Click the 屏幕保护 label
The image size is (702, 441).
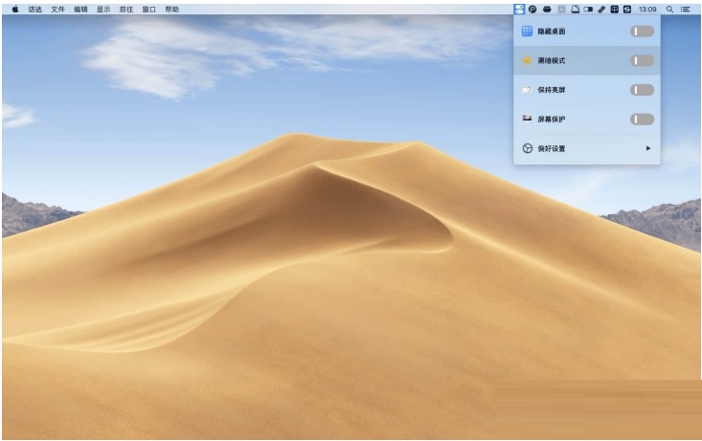point(551,119)
